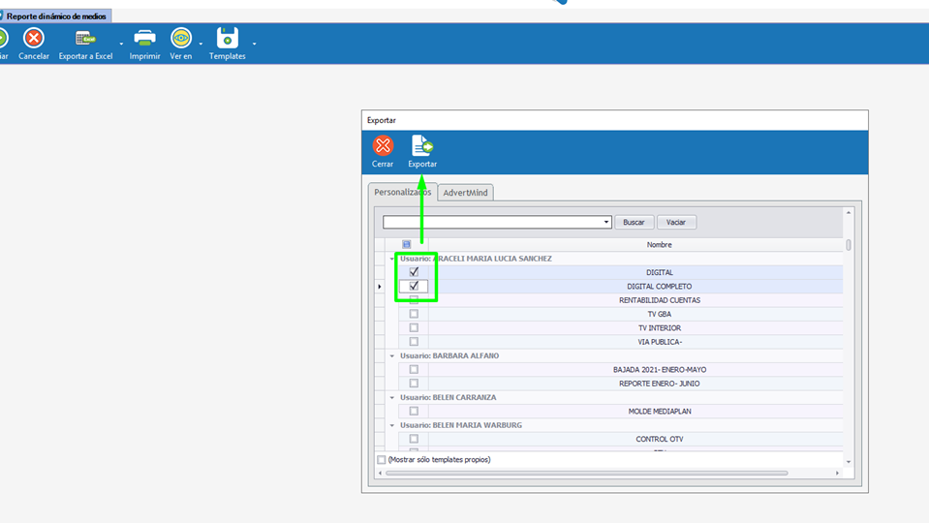Uncheck the DIGITAL template checkbox
Screen dimensions: 929x523
[x=414, y=272]
